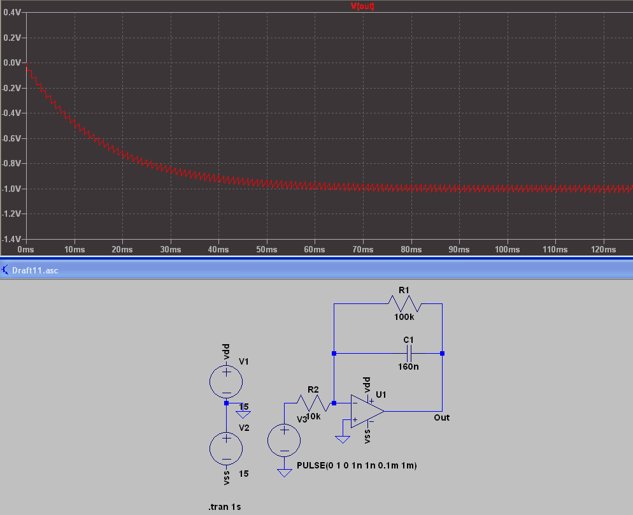
Task: Click the -1.0V vertical axis label
Action: 11,189
